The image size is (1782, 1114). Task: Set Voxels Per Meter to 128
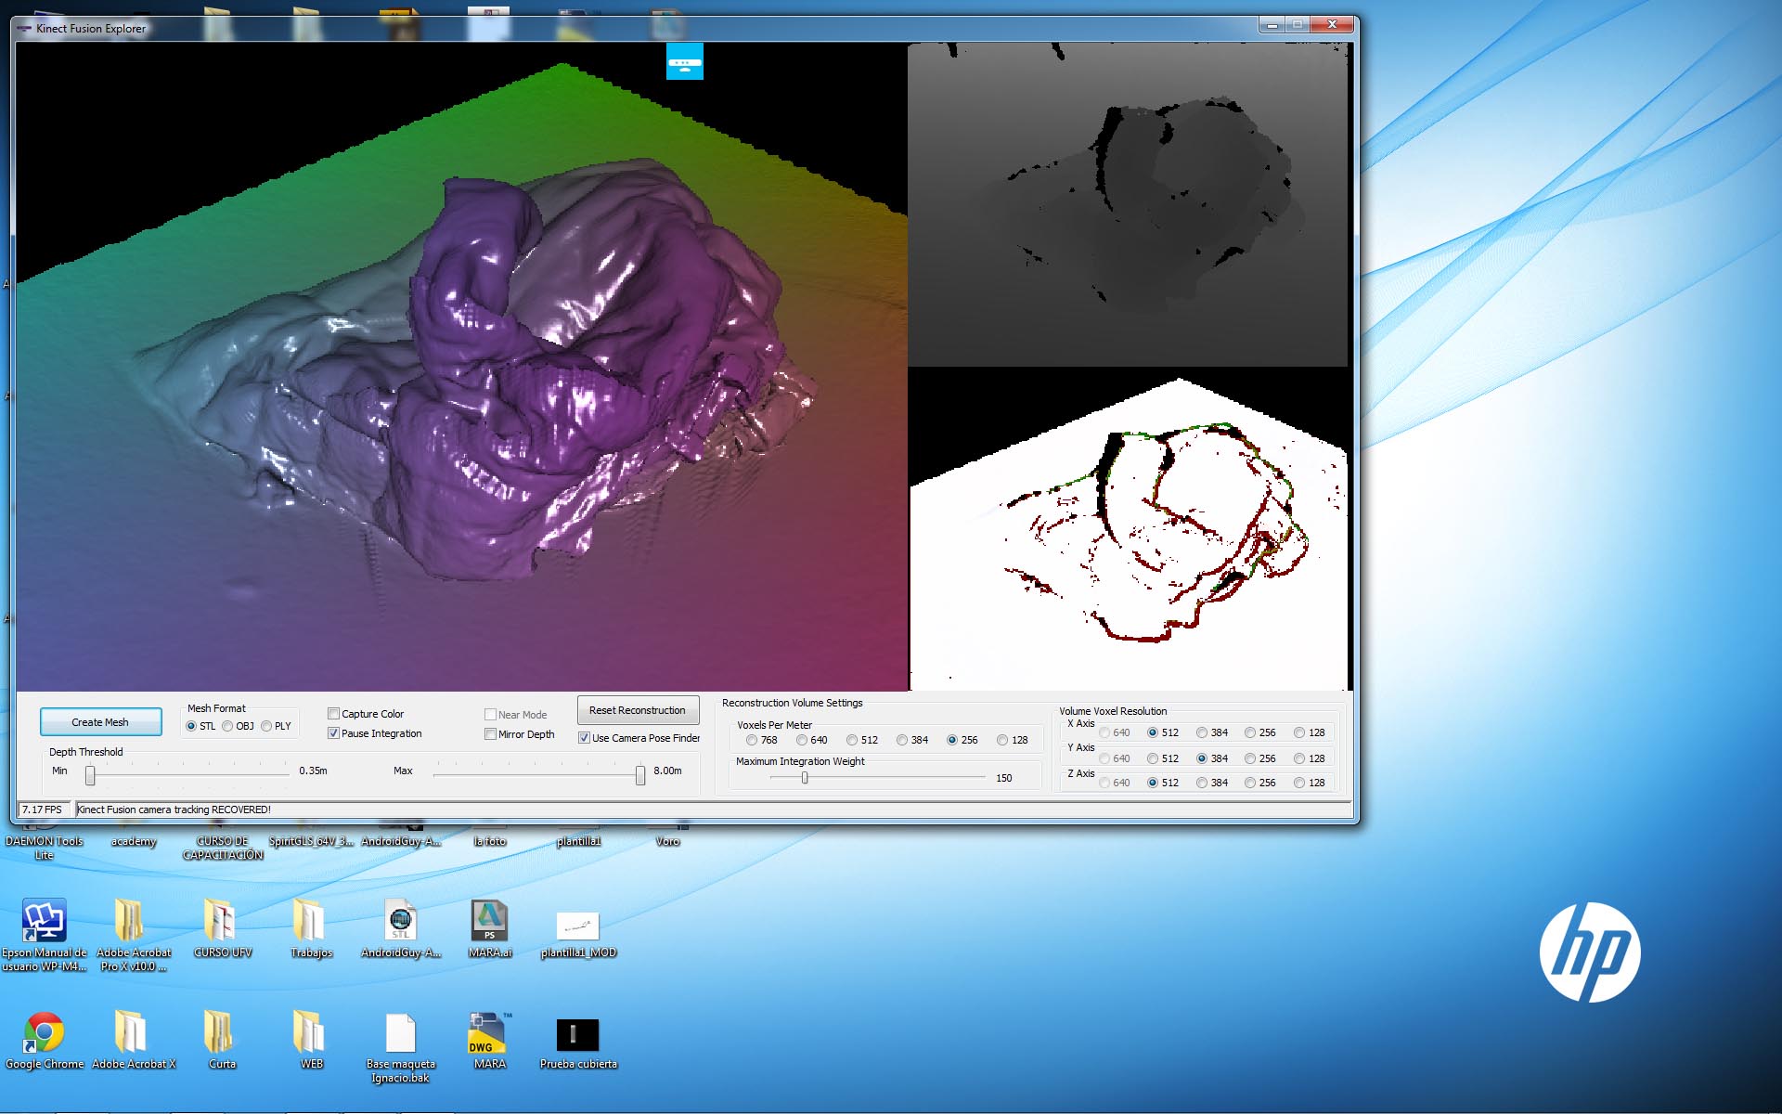click(x=1002, y=740)
